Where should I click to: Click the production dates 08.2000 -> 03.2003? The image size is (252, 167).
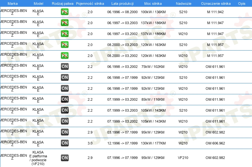click(x=122, y=45)
